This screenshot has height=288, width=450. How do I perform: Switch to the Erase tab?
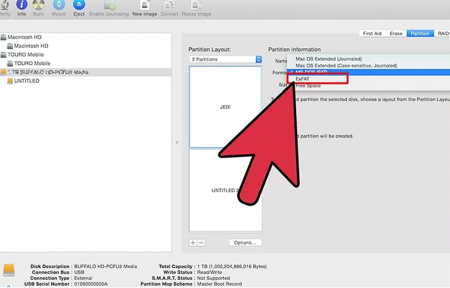coord(396,34)
